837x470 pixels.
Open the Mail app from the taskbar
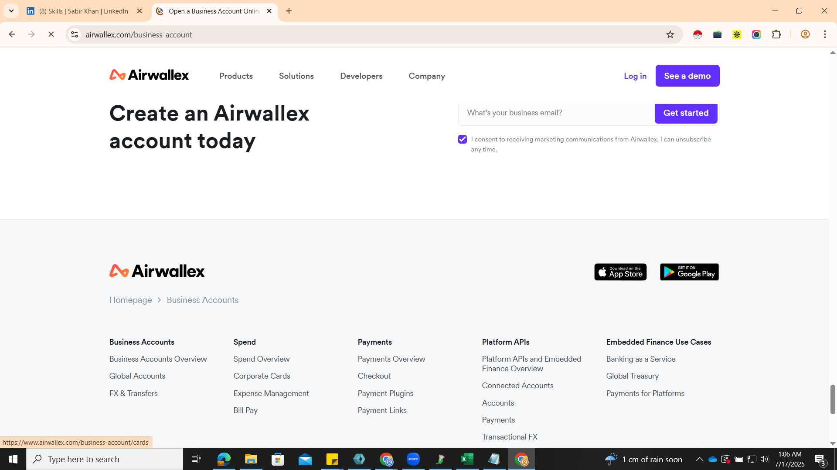pos(305,459)
